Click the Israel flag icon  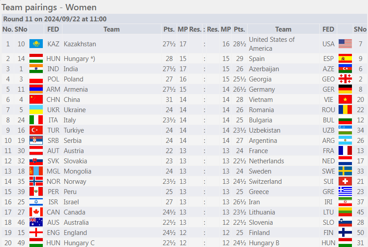36,202
